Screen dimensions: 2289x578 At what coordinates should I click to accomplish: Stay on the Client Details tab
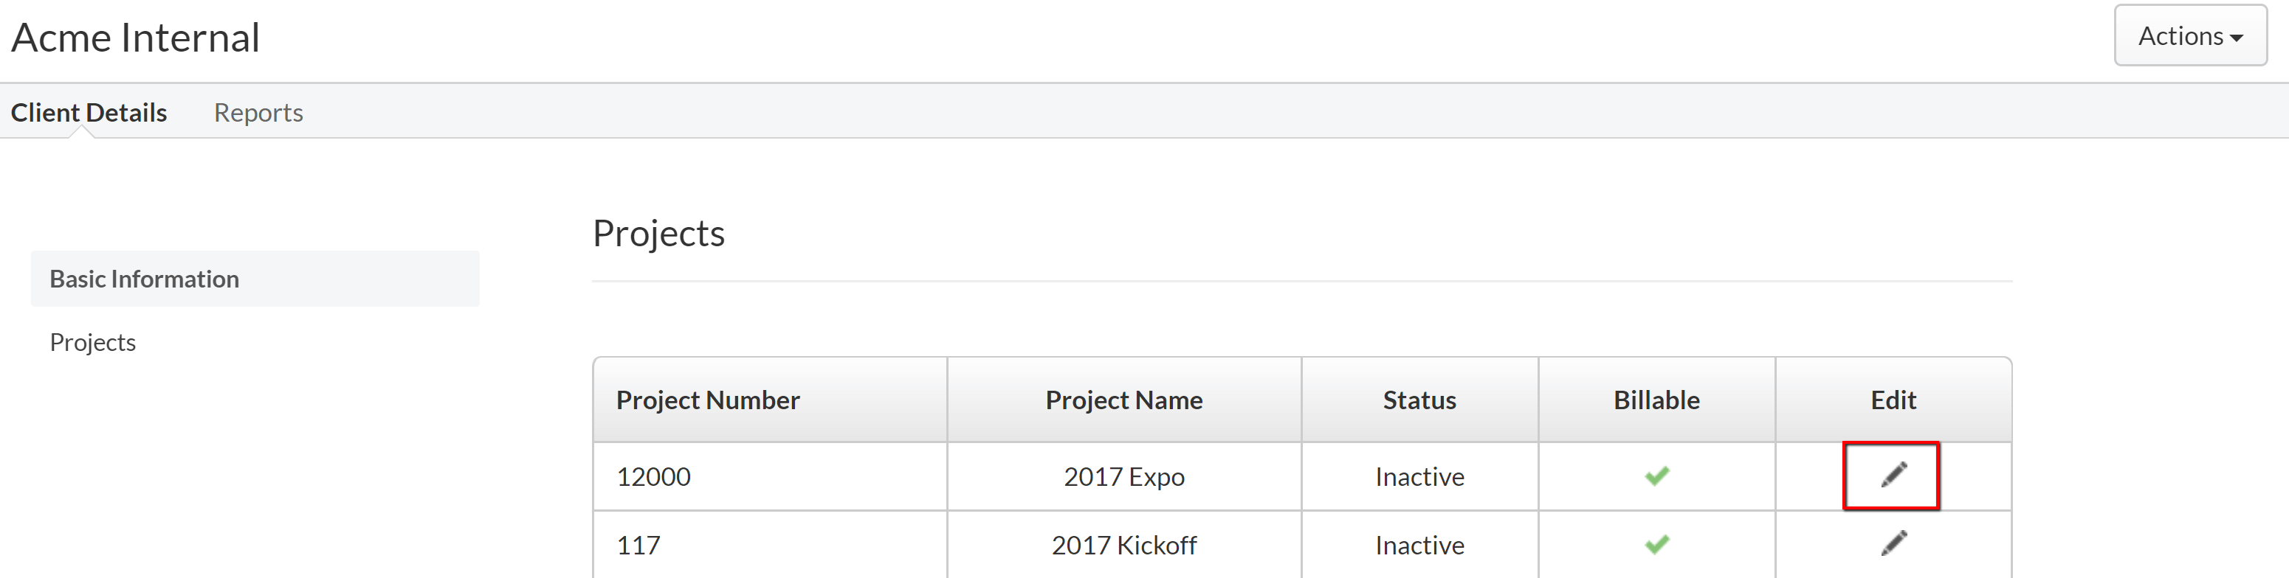89,112
